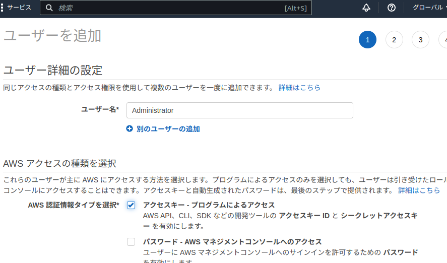Click アクセスキー - プログラムによるアクセス option title
Viewport: 447px width, 263px height.
pos(209,205)
